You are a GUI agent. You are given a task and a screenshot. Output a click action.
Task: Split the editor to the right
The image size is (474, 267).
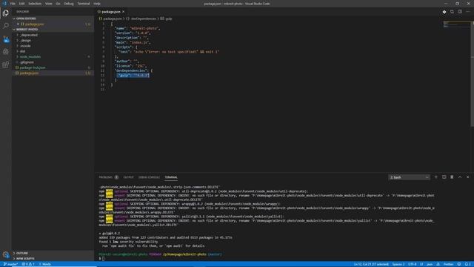pyautogui.click(x=460, y=12)
